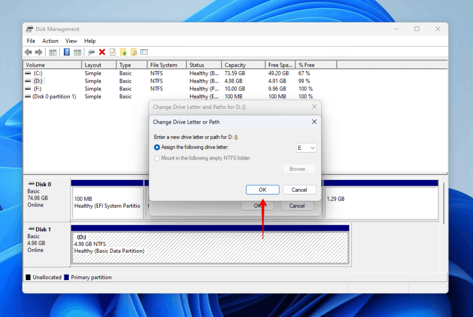This screenshot has width=473, height=317.
Task: Click the Forward arrow toolbar icon
Action: pos(38,52)
